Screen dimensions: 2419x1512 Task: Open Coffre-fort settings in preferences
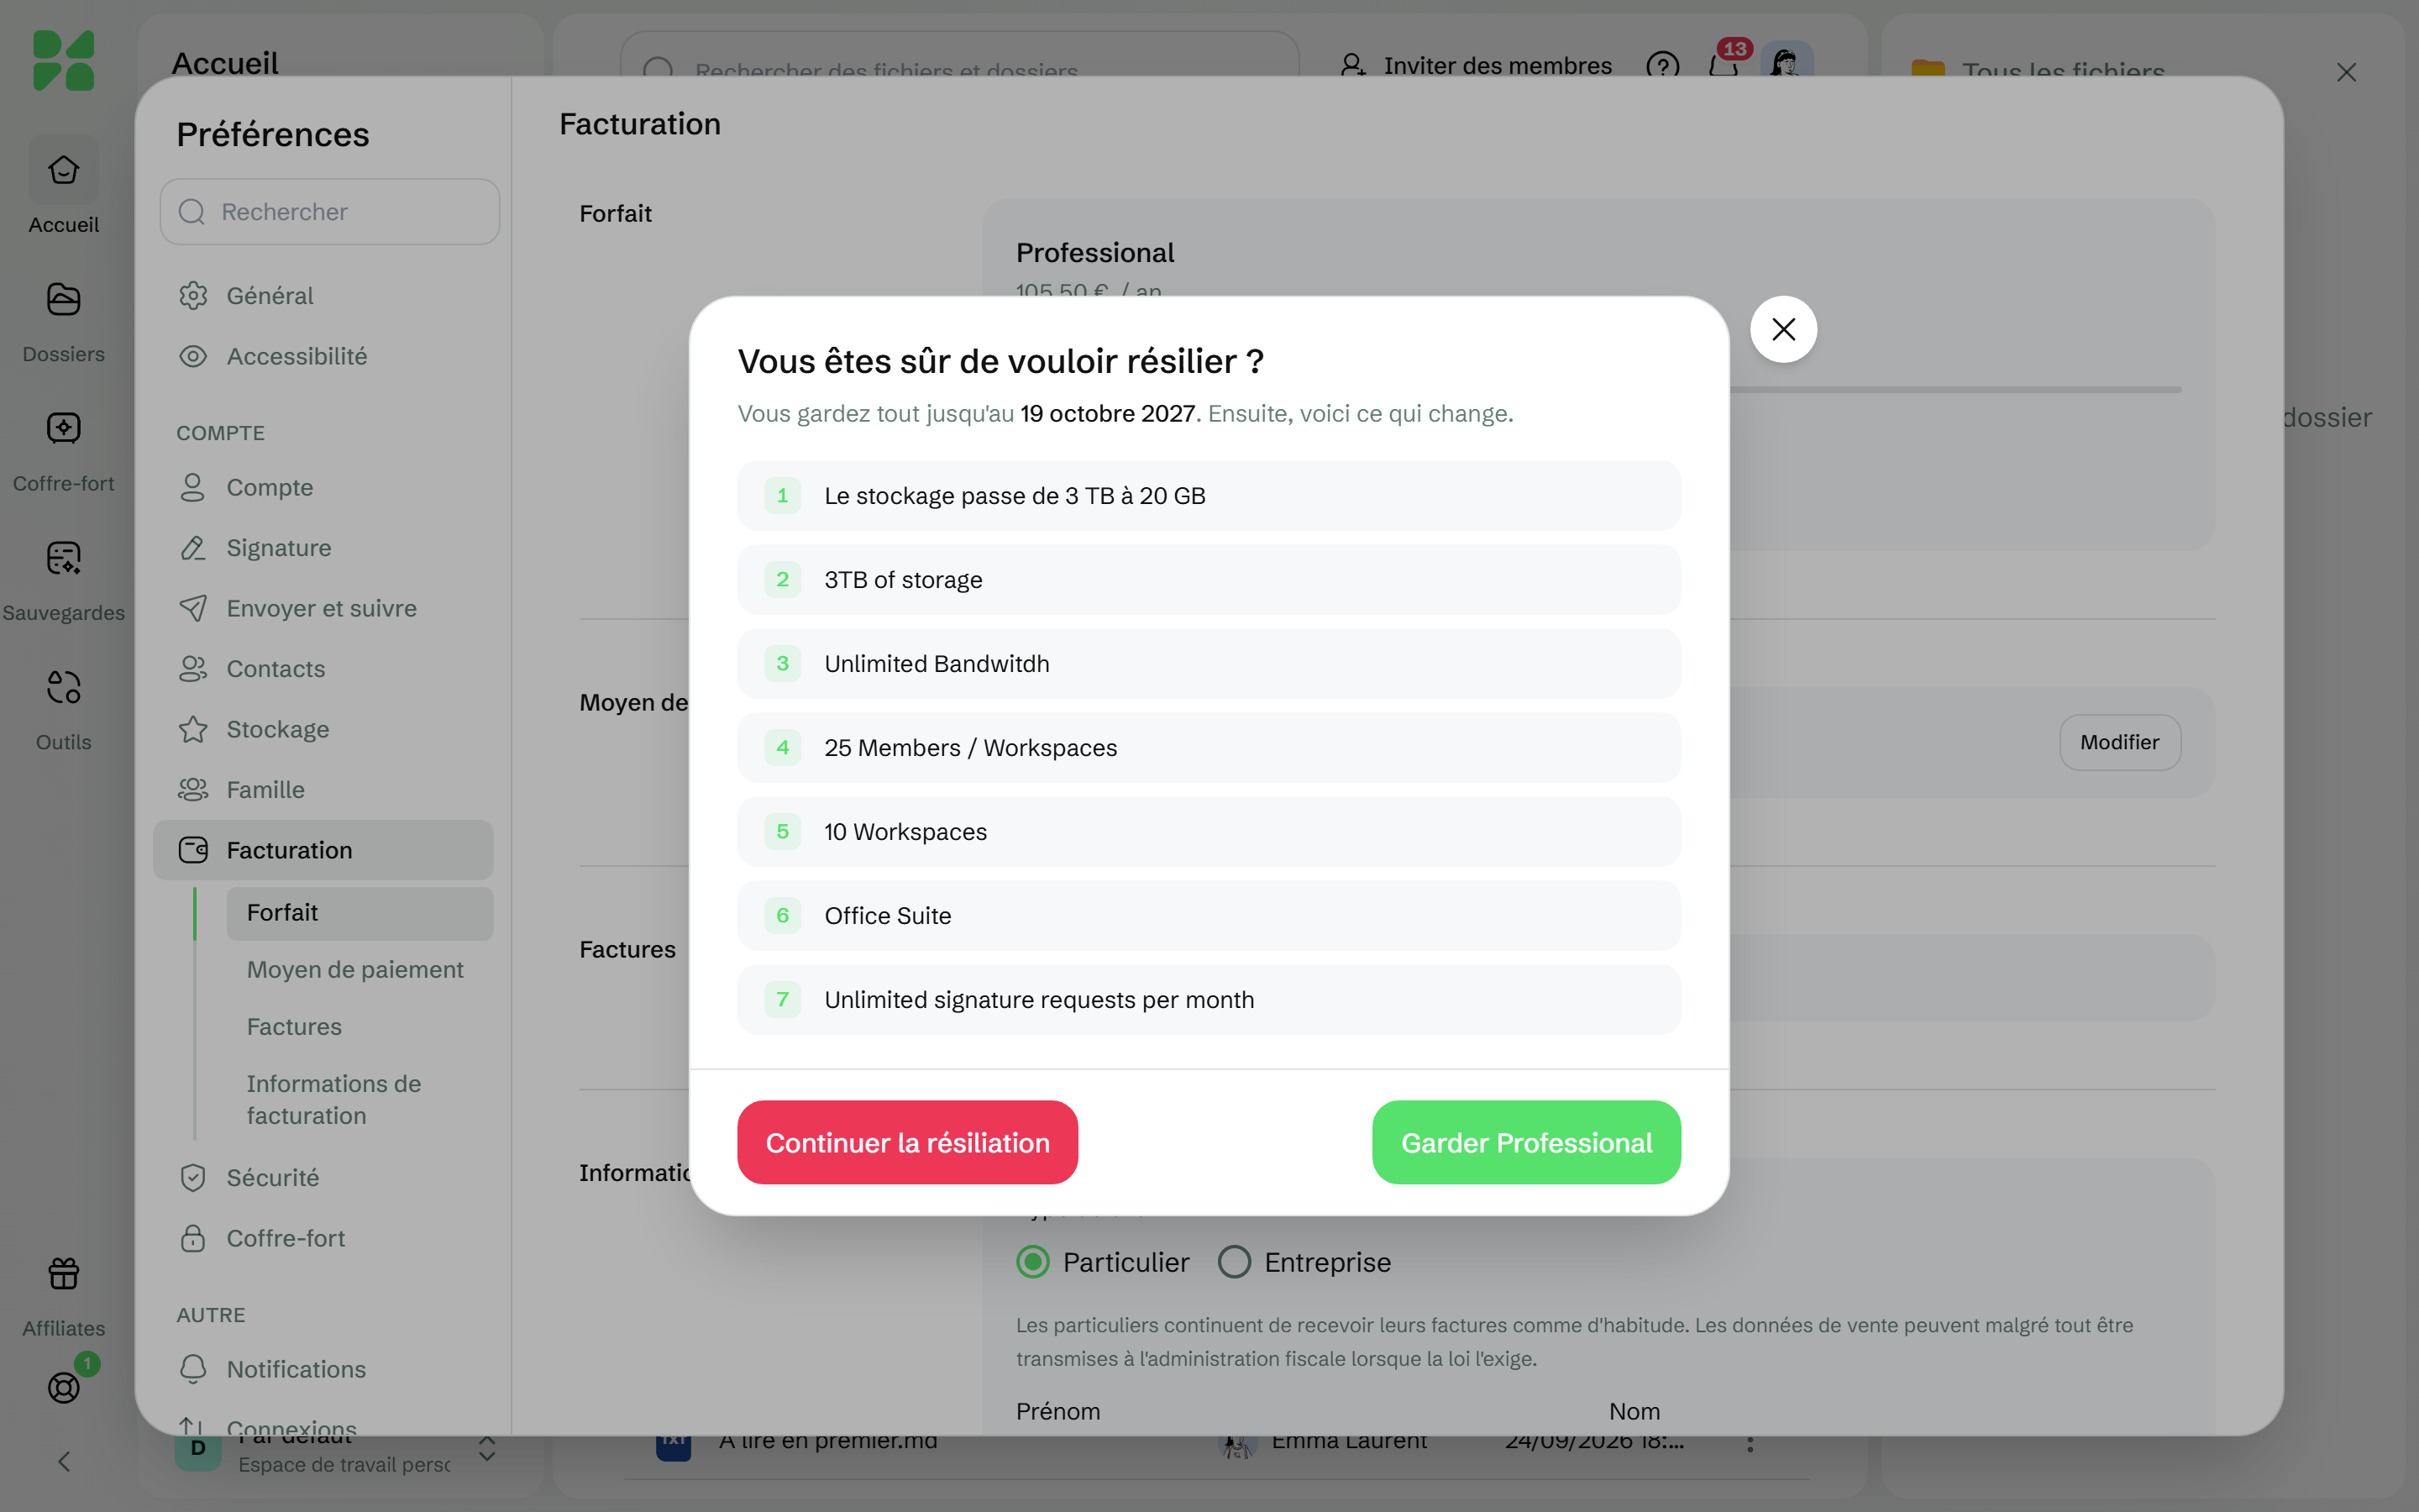point(323,1238)
